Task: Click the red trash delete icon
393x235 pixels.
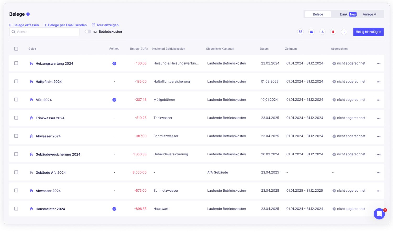Action: 333,32
